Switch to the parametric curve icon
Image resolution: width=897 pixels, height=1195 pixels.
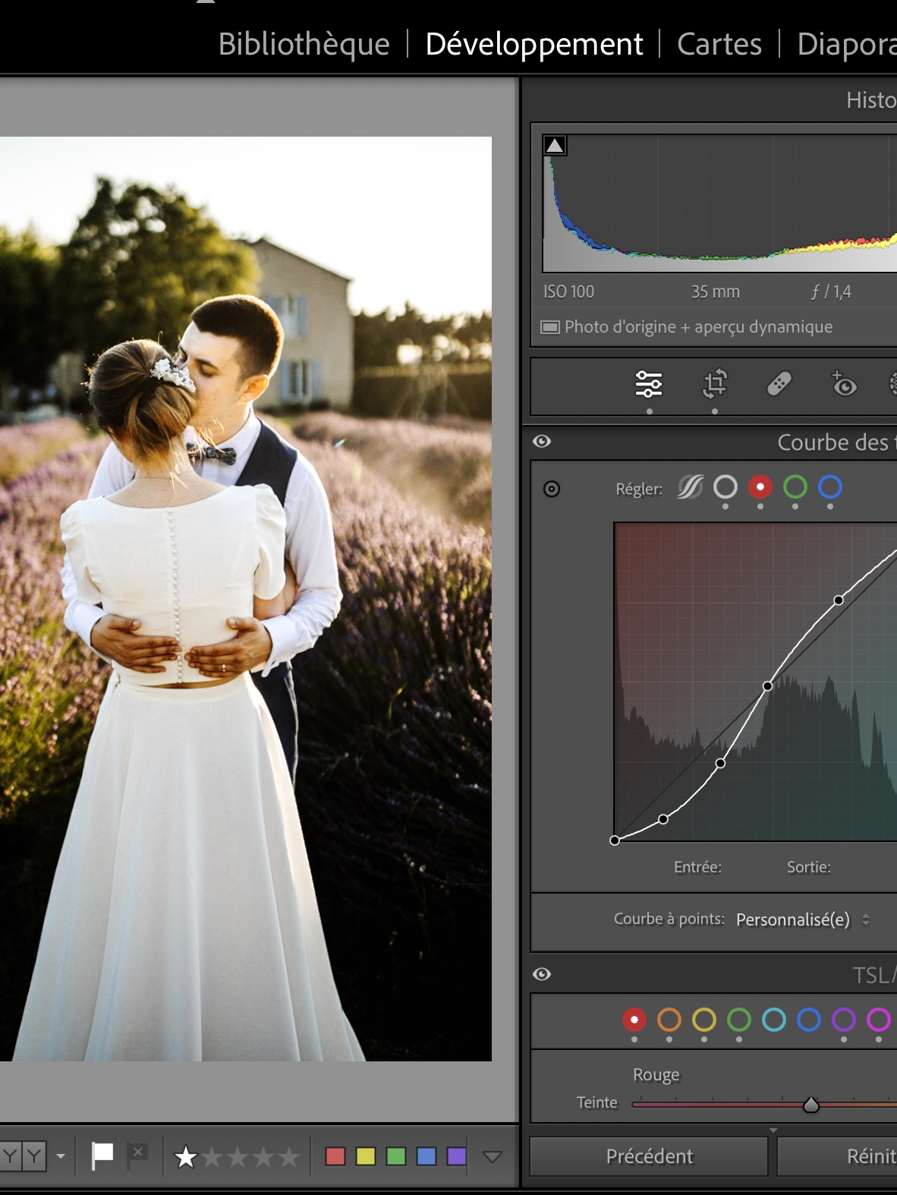coord(690,487)
